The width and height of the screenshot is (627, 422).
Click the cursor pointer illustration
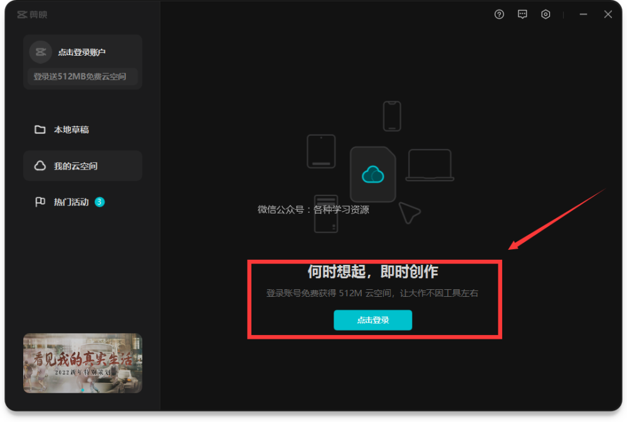pyautogui.click(x=409, y=213)
